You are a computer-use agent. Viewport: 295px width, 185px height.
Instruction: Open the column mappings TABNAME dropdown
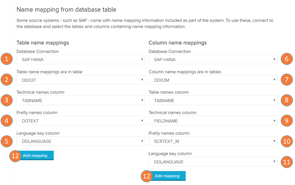(x=213, y=100)
